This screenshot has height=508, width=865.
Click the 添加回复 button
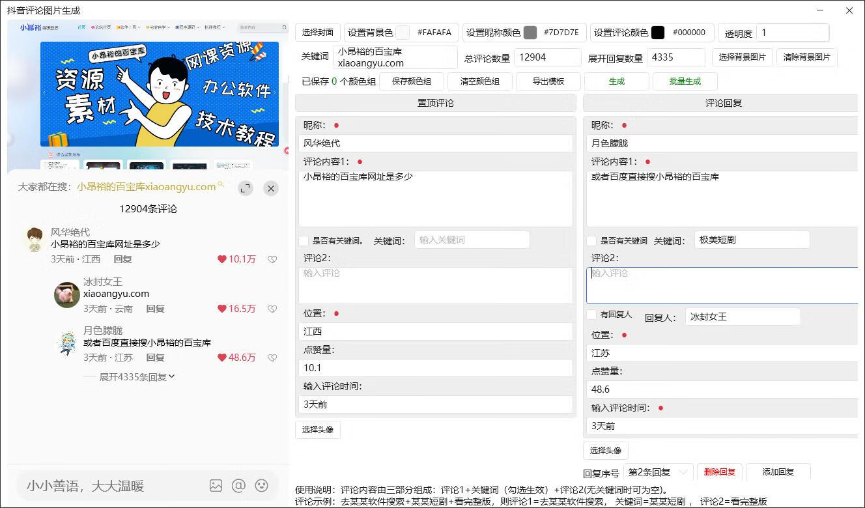[778, 472]
